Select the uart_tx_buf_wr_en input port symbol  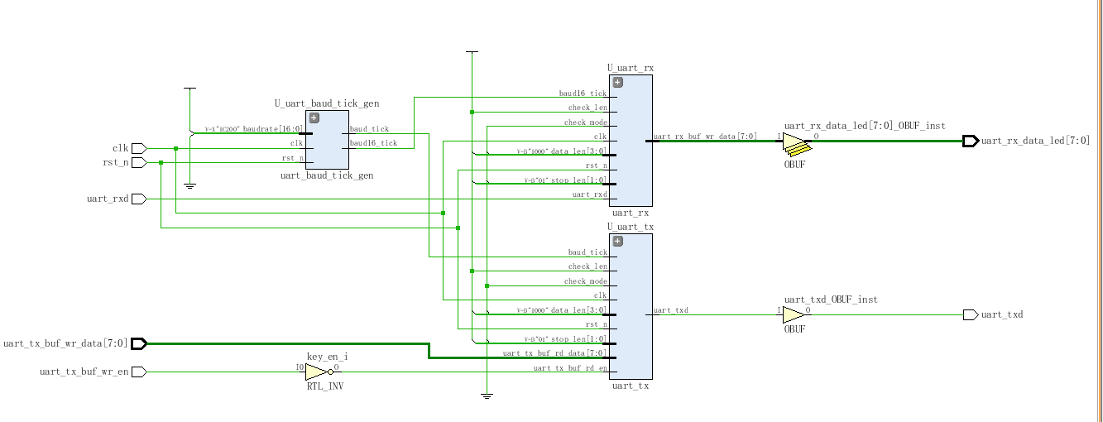coord(139,372)
